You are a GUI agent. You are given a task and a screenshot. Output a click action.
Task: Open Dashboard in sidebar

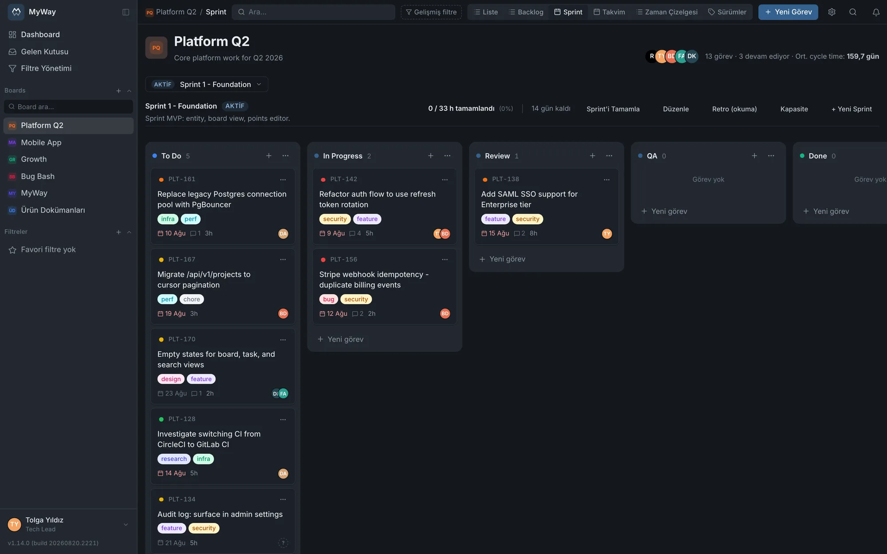[69, 35]
